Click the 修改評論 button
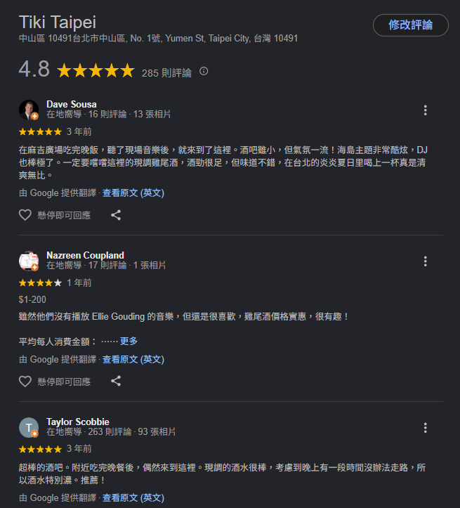 (x=410, y=25)
